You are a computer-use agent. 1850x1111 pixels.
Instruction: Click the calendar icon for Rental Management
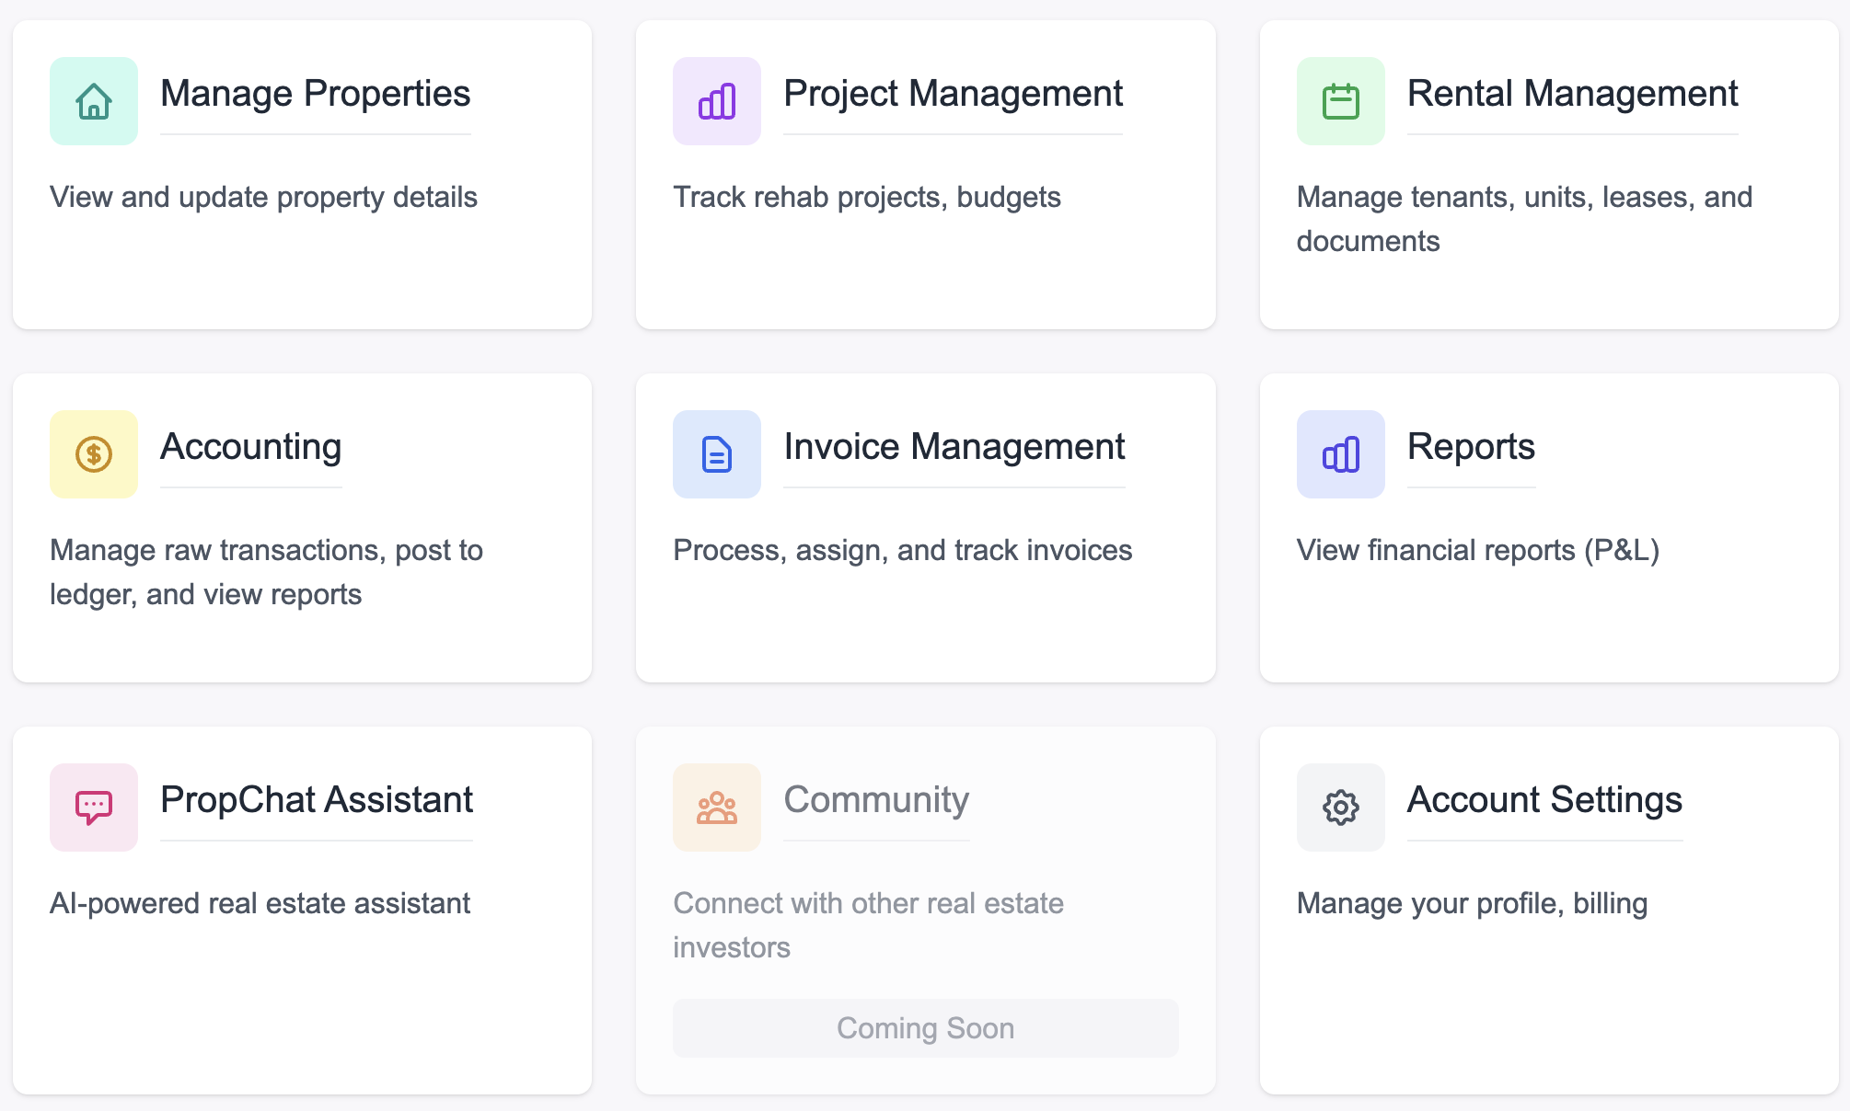click(1340, 101)
